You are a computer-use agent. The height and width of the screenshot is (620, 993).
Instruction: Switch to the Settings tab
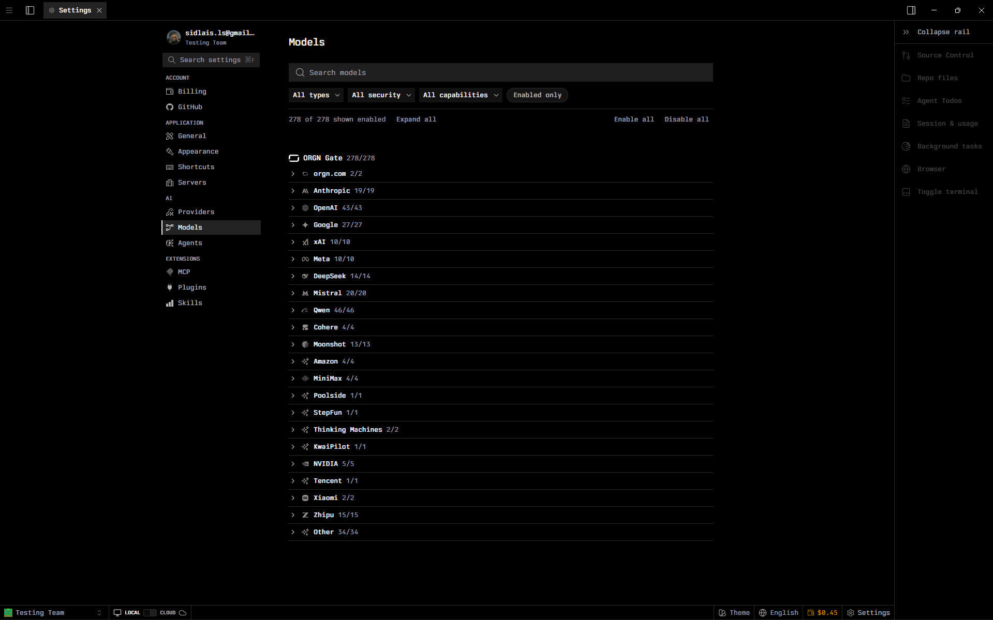coord(75,10)
